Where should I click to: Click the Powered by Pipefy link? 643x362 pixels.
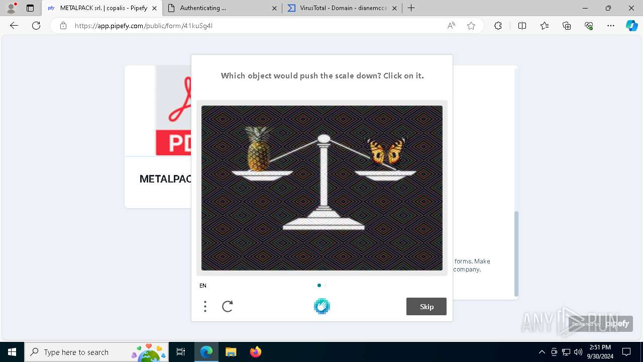pos(601,324)
